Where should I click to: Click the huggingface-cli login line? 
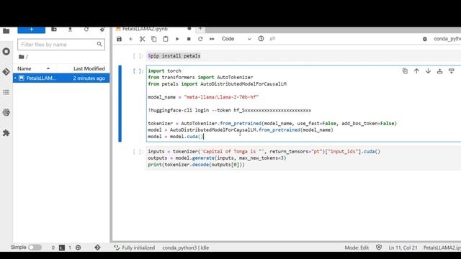(x=229, y=110)
